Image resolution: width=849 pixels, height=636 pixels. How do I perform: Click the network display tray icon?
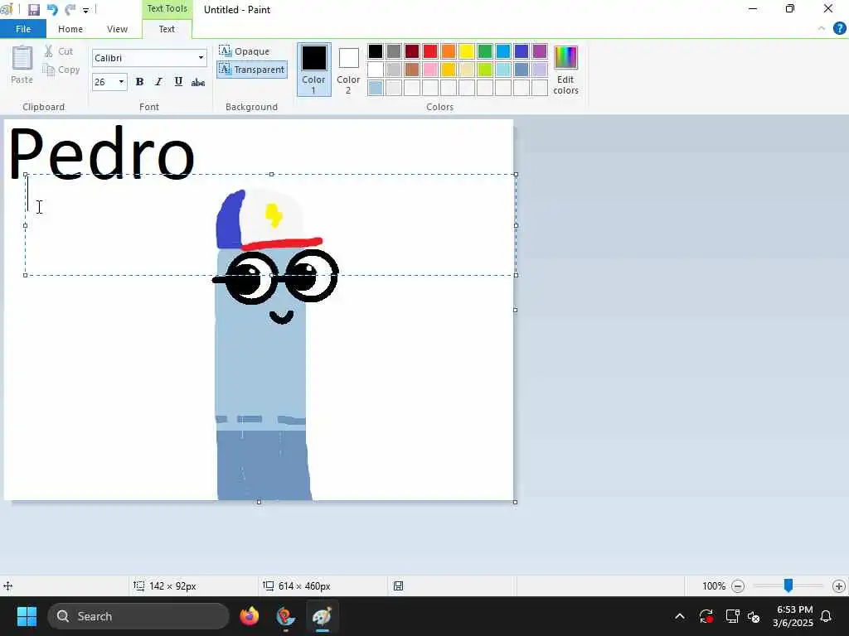point(732,616)
